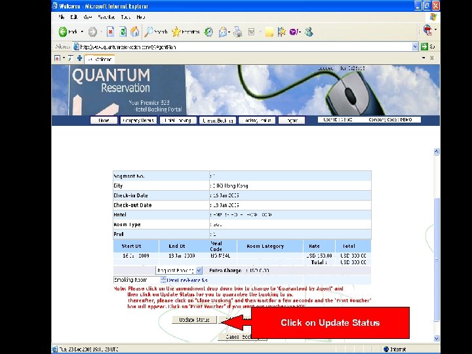Click the page scrollbar up arrow
The height and width of the screenshot is (354, 472).
tap(437, 151)
